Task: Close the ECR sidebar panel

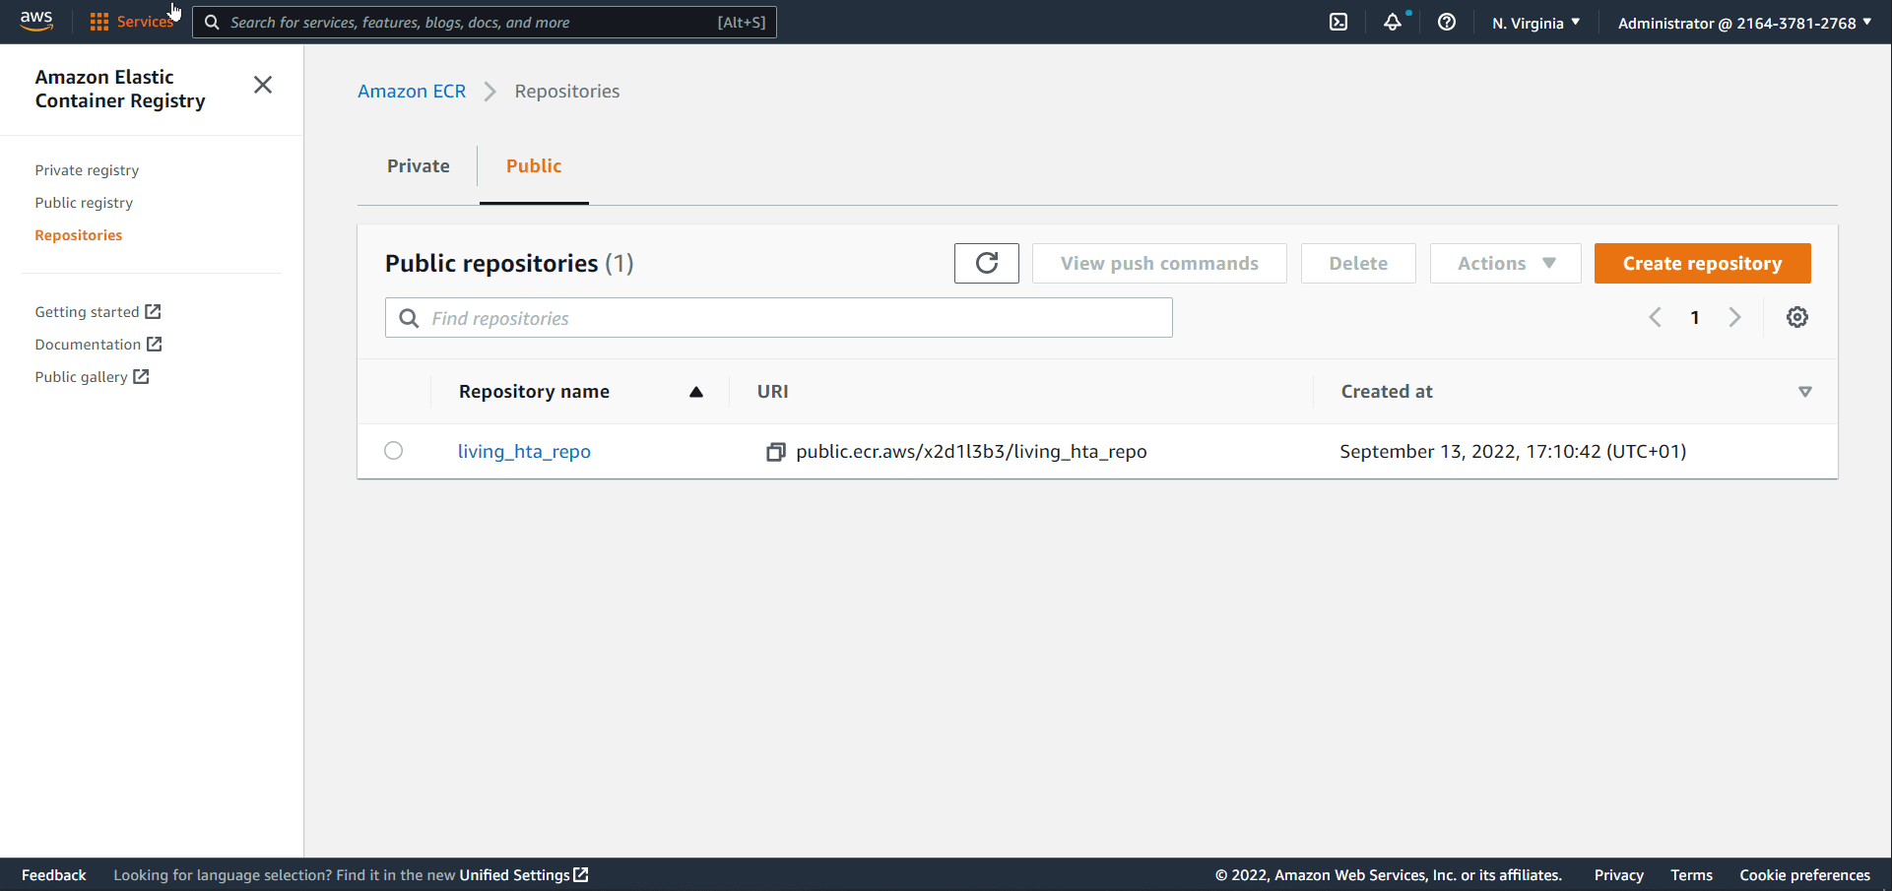Action: (262, 85)
